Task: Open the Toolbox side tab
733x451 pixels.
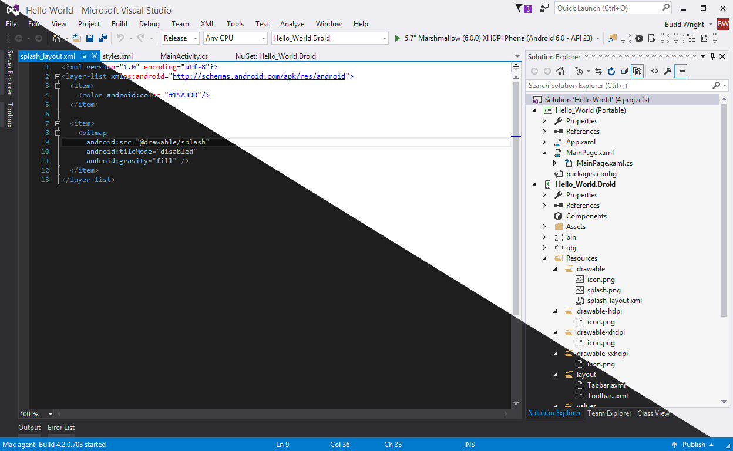Action: 9,115
